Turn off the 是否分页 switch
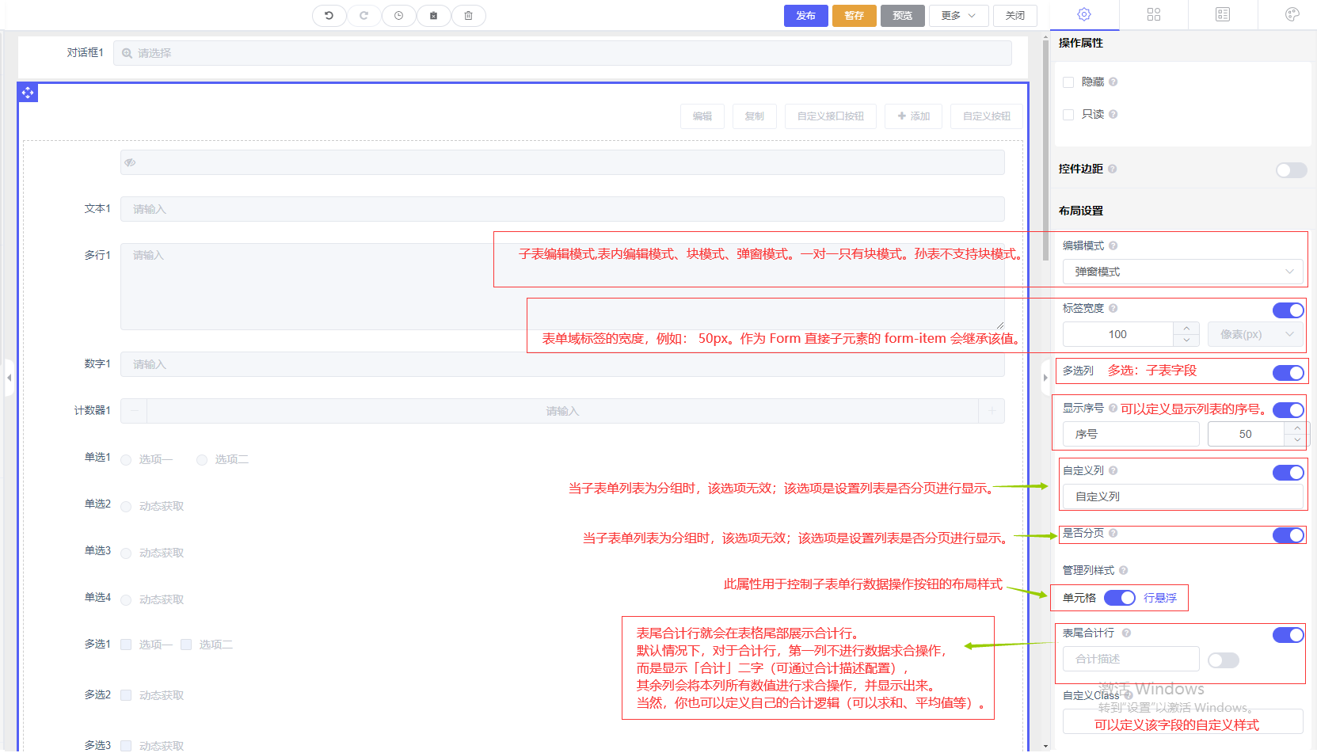 (x=1288, y=535)
